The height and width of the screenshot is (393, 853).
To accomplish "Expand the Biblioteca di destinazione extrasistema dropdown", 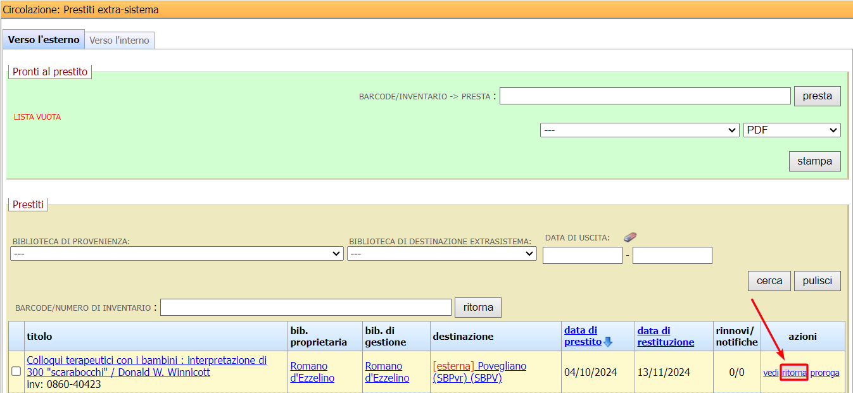I will (x=441, y=254).
